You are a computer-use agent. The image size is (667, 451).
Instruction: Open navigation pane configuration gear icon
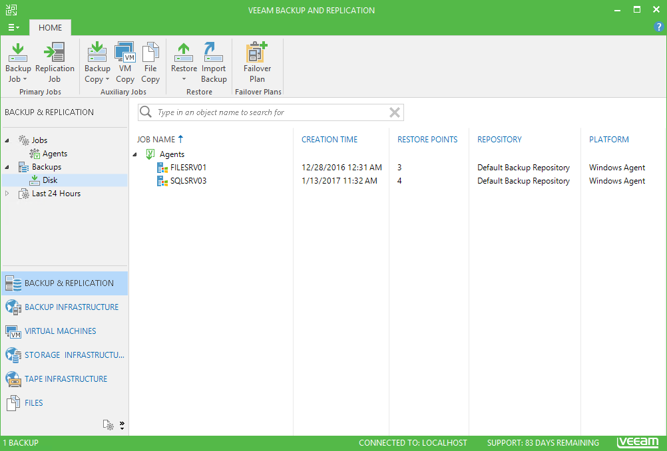pyautogui.click(x=108, y=424)
